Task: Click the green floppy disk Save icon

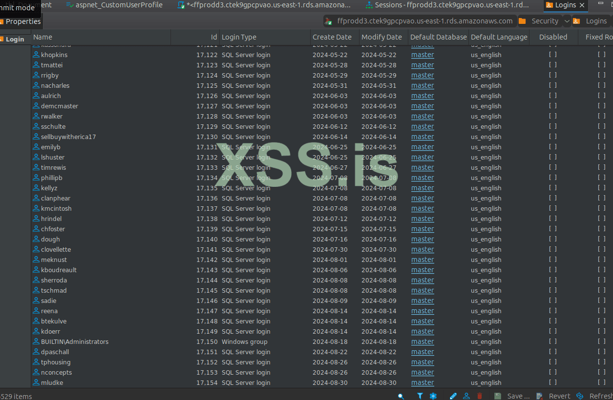Action: (x=498, y=396)
